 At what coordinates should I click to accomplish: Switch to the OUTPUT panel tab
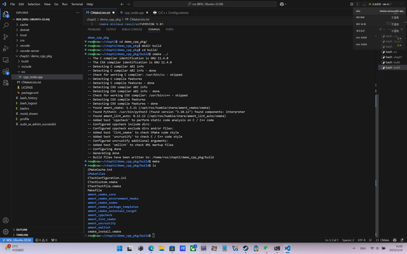tap(111, 29)
